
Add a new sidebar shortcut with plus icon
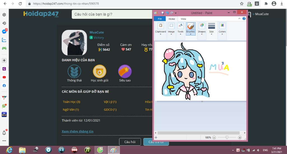[x=4, y=60]
